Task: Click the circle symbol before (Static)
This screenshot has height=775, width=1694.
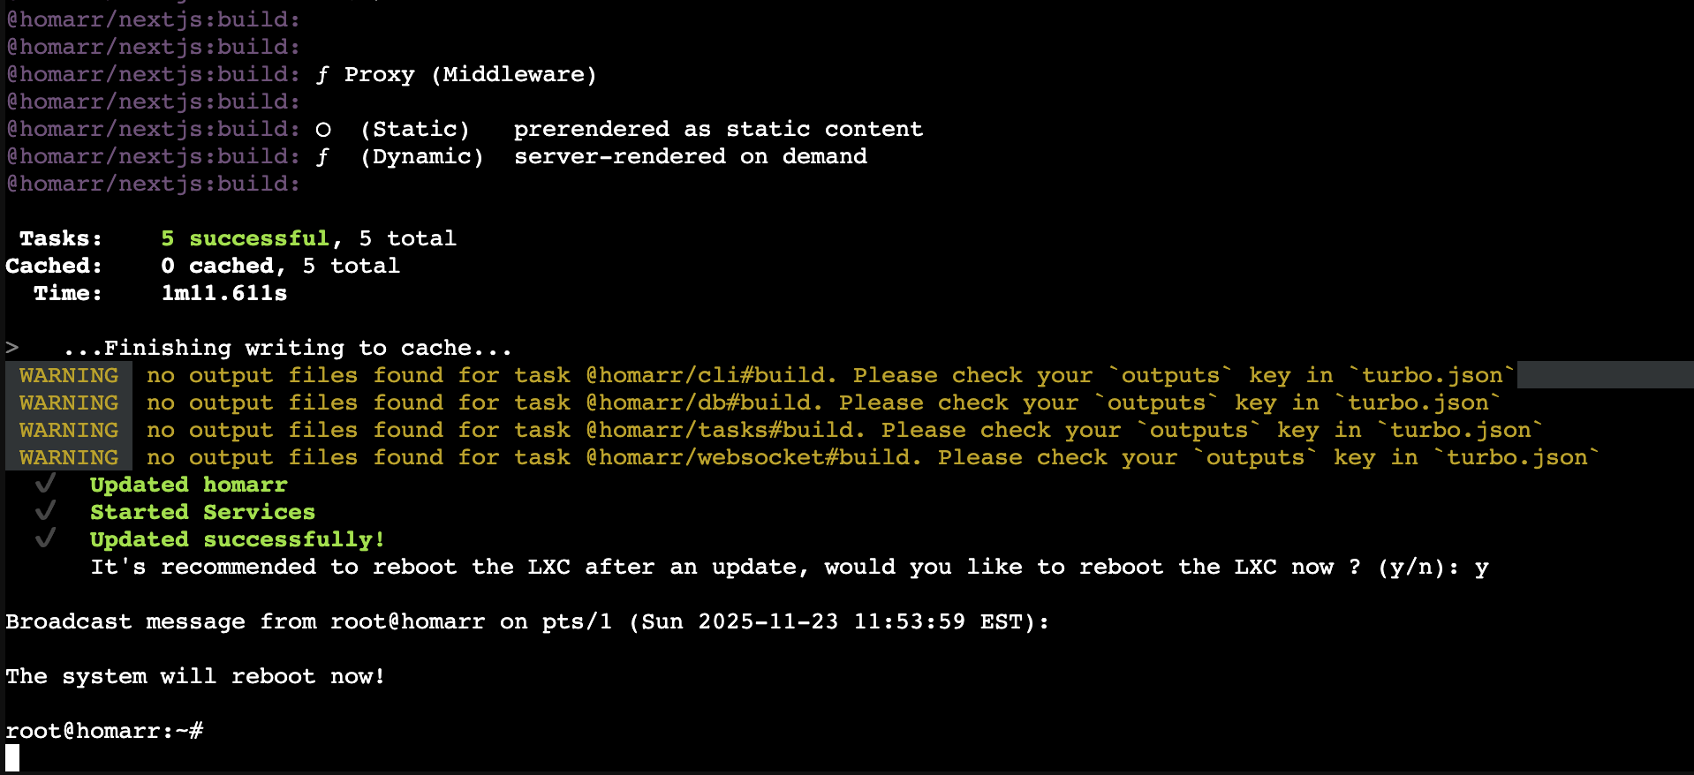Action: (323, 130)
